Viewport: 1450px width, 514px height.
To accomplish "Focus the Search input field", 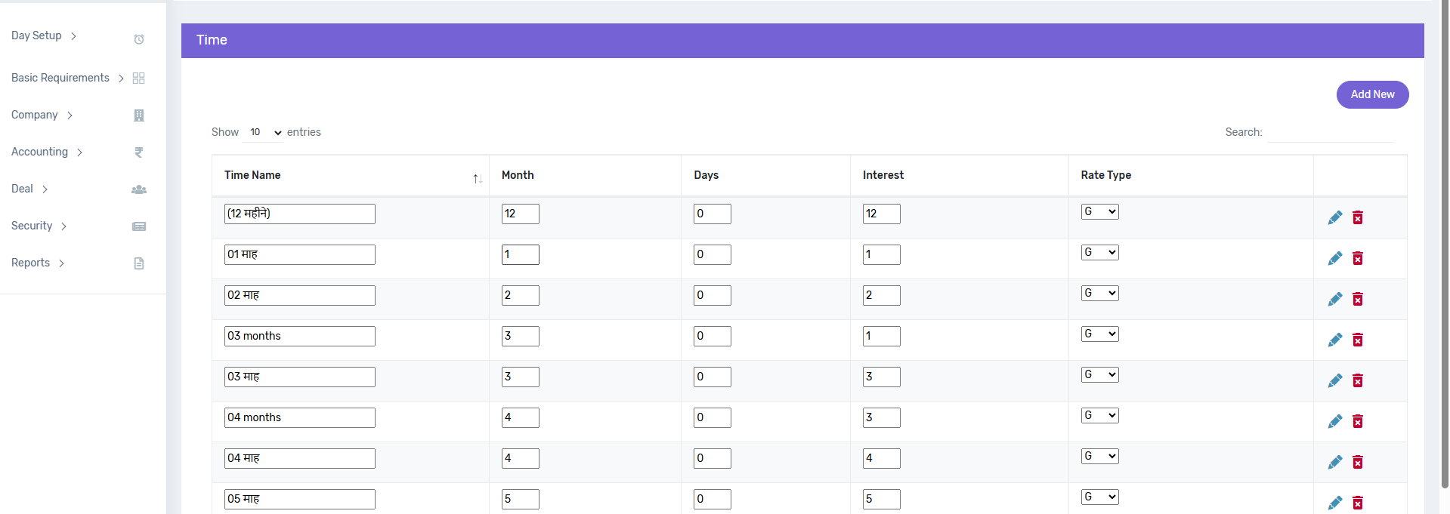I will [1330, 132].
